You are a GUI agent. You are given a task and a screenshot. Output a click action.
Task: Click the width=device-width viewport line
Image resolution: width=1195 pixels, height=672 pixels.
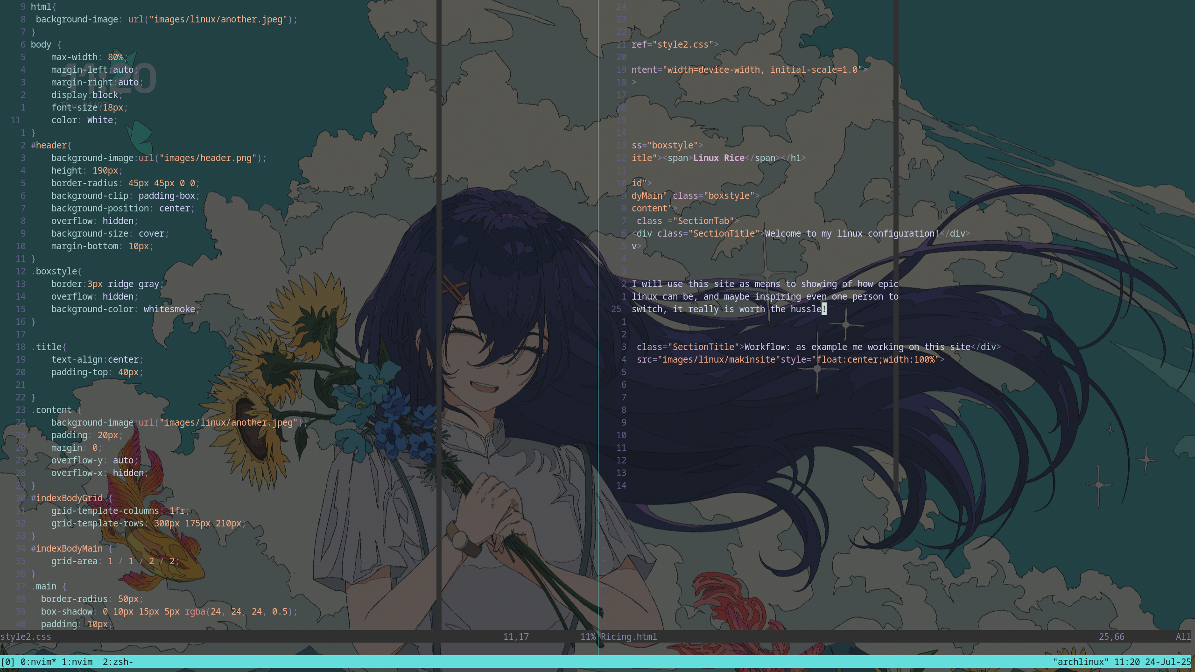pos(750,70)
